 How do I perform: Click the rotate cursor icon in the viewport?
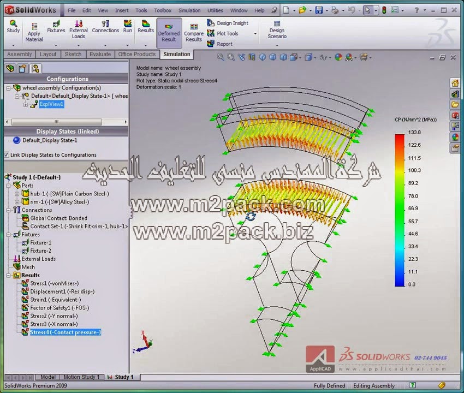(x=251, y=217)
